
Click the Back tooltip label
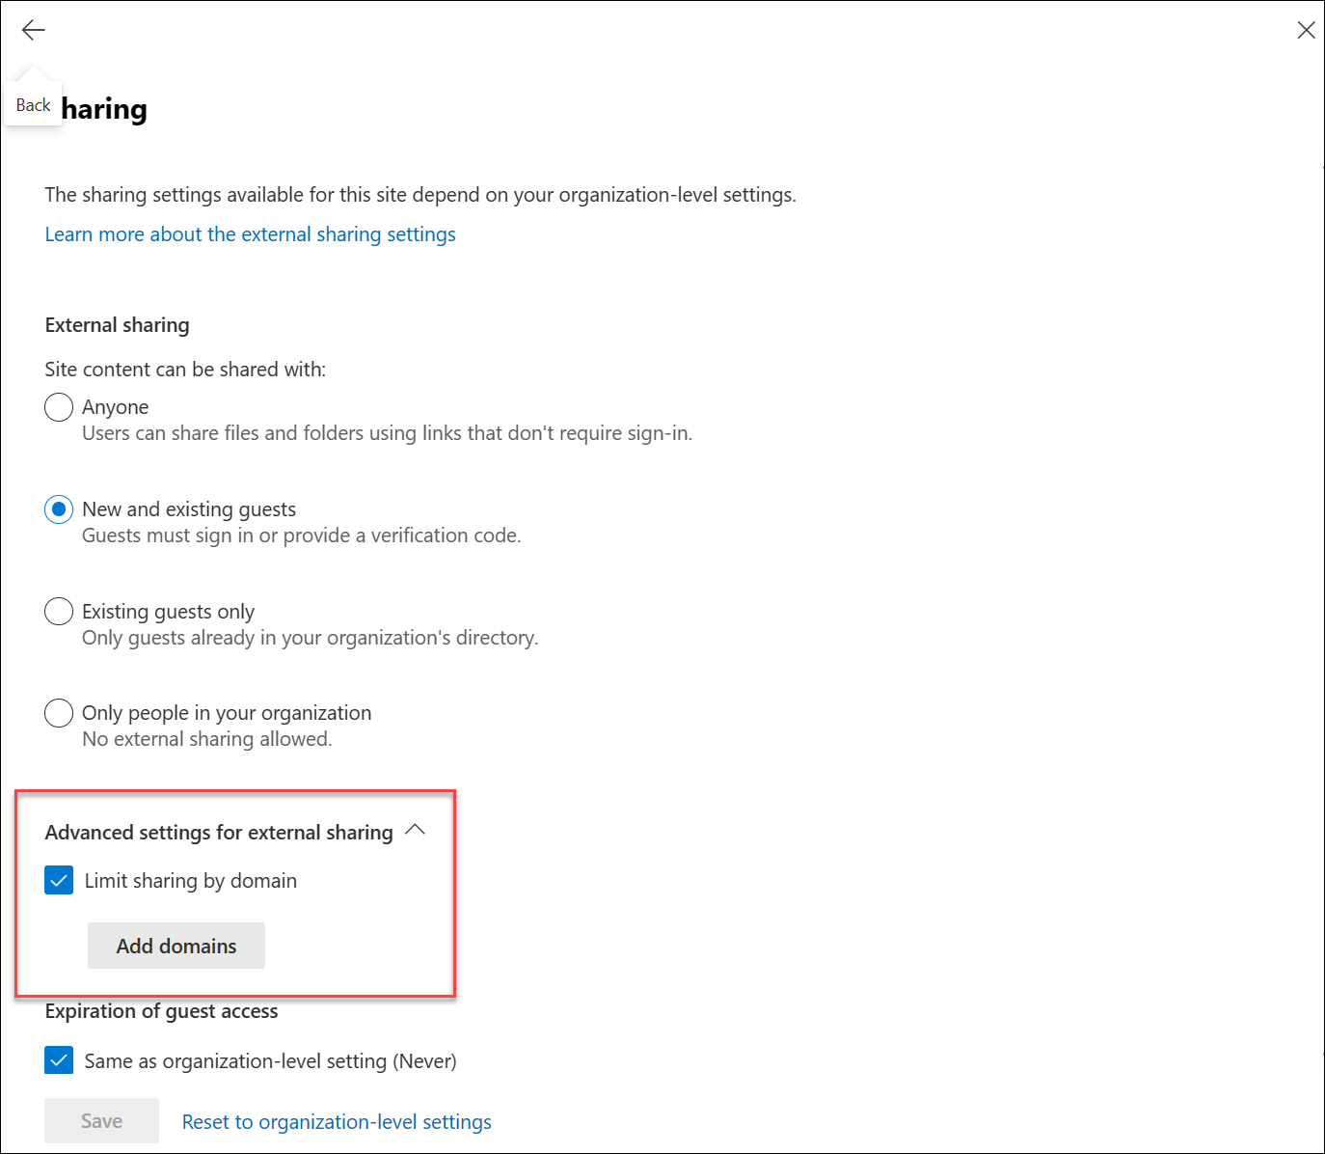click(33, 105)
